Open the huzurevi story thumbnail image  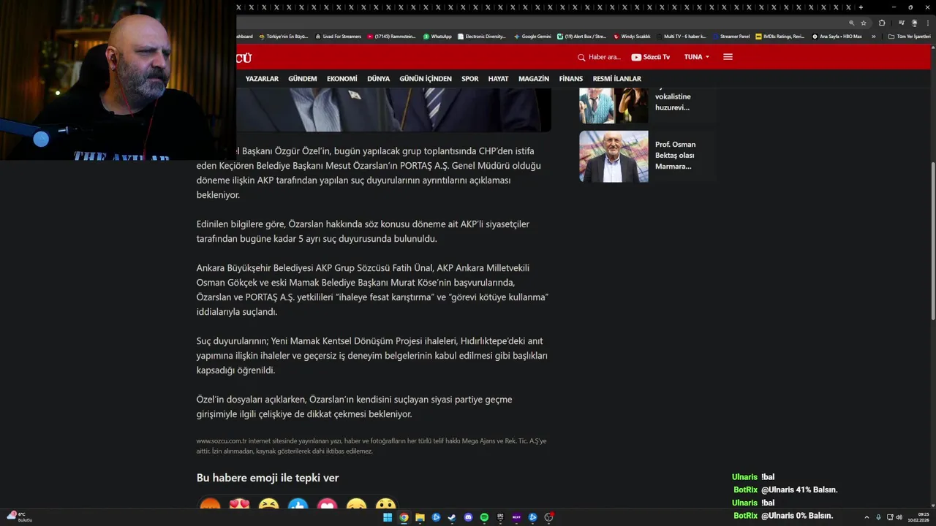614,106
